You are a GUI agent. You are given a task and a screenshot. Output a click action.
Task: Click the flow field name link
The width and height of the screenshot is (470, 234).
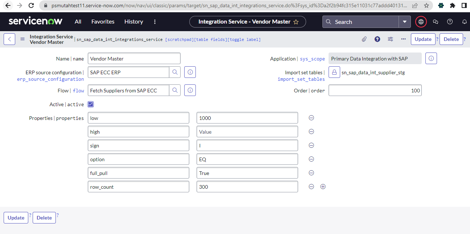click(78, 91)
